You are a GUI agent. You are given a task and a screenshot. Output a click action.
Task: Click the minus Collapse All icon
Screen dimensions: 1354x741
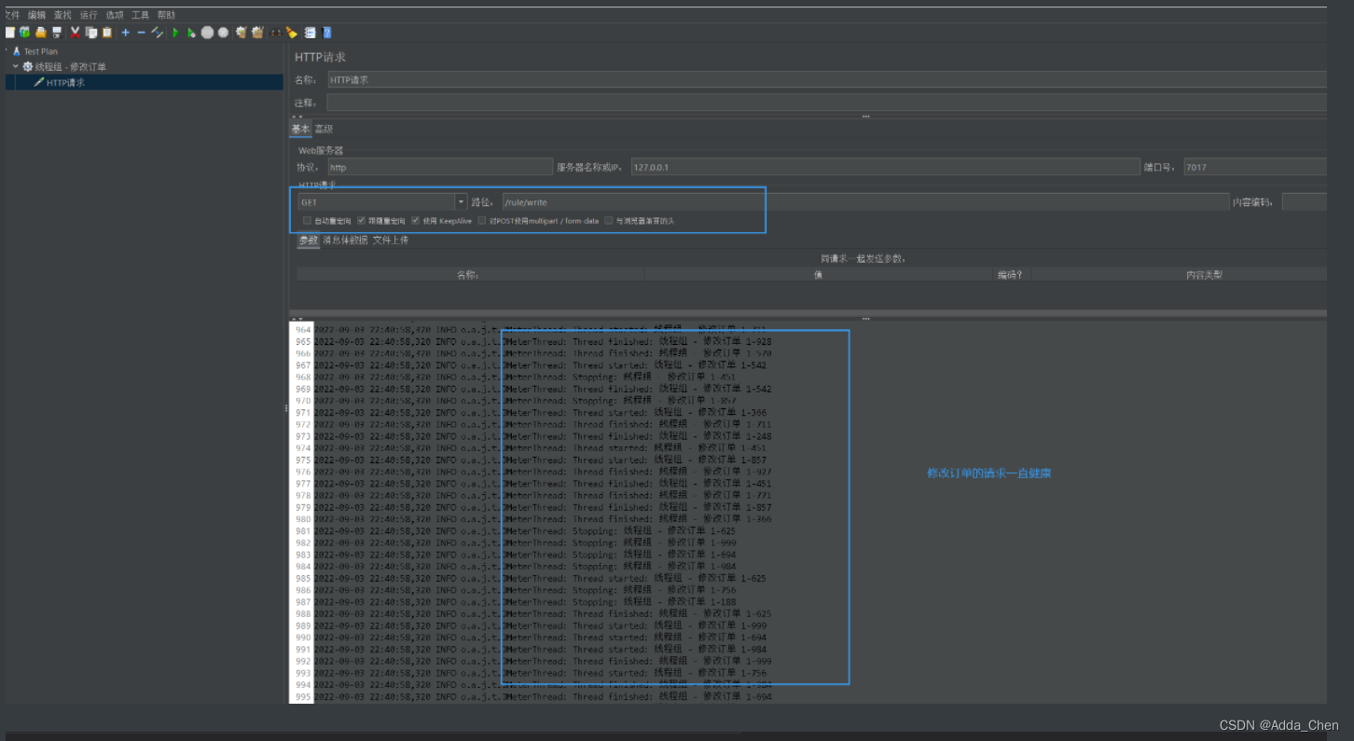click(x=142, y=33)
